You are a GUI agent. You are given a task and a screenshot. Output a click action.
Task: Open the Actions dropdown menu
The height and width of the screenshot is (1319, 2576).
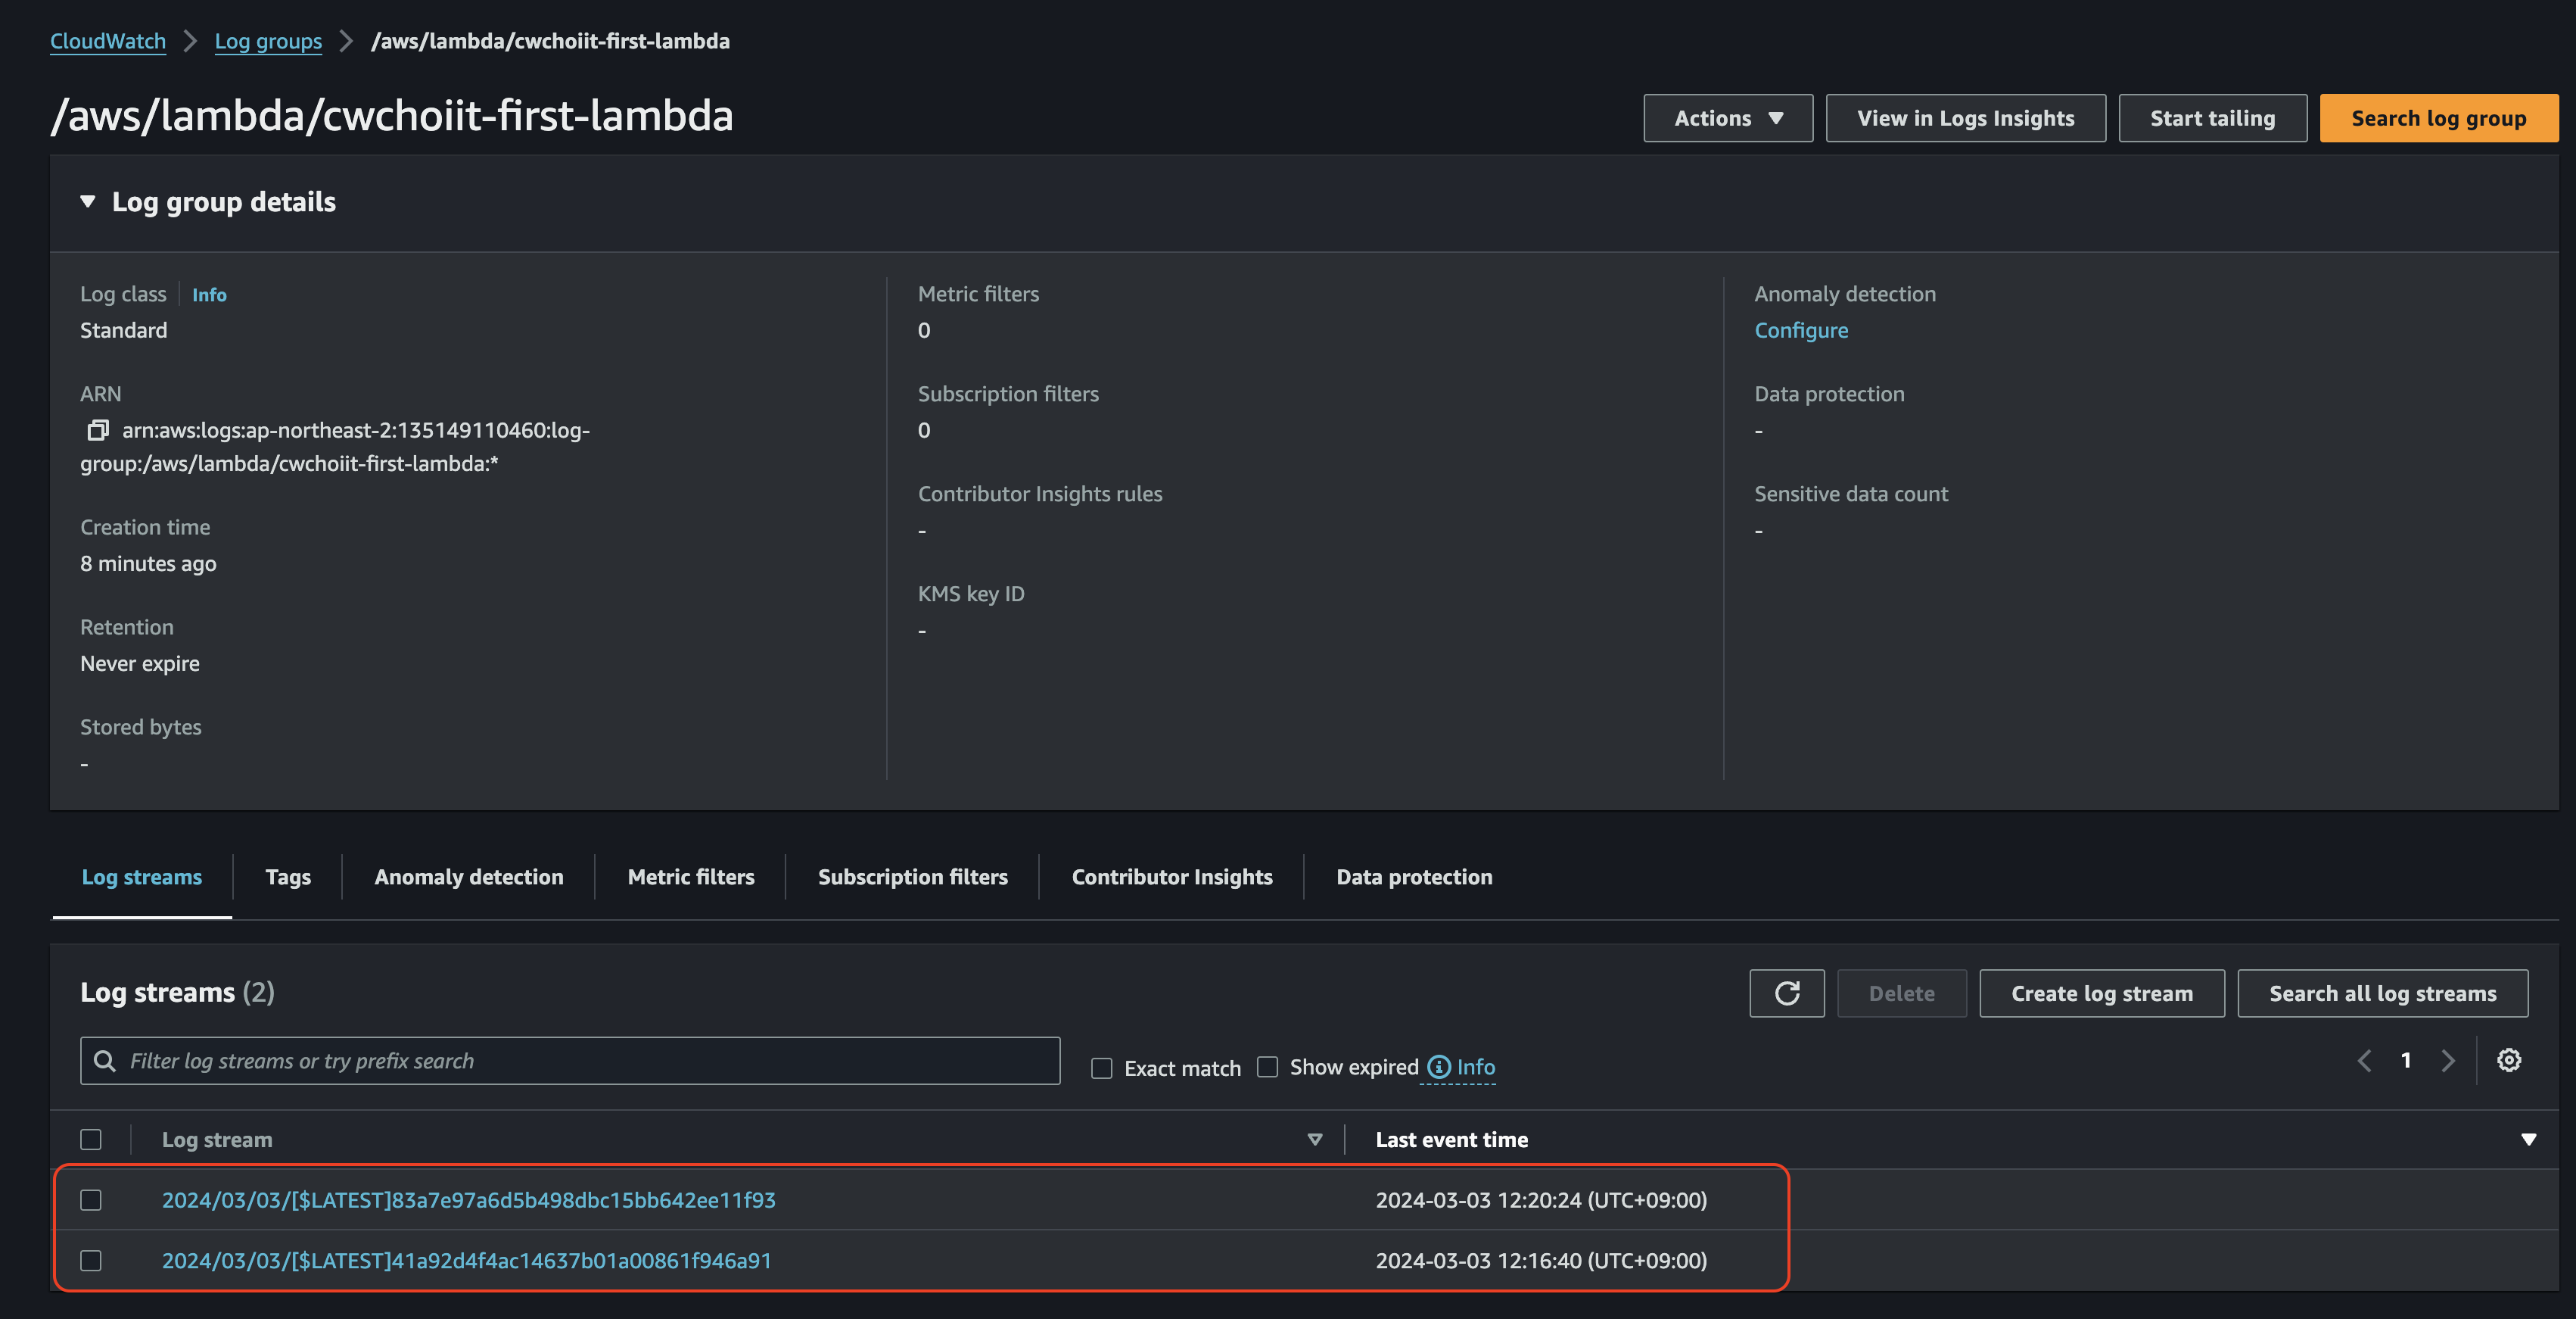point(1727,118)
